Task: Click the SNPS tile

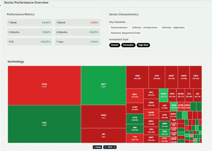Action: pyautogui.click(x=173, y=115)
